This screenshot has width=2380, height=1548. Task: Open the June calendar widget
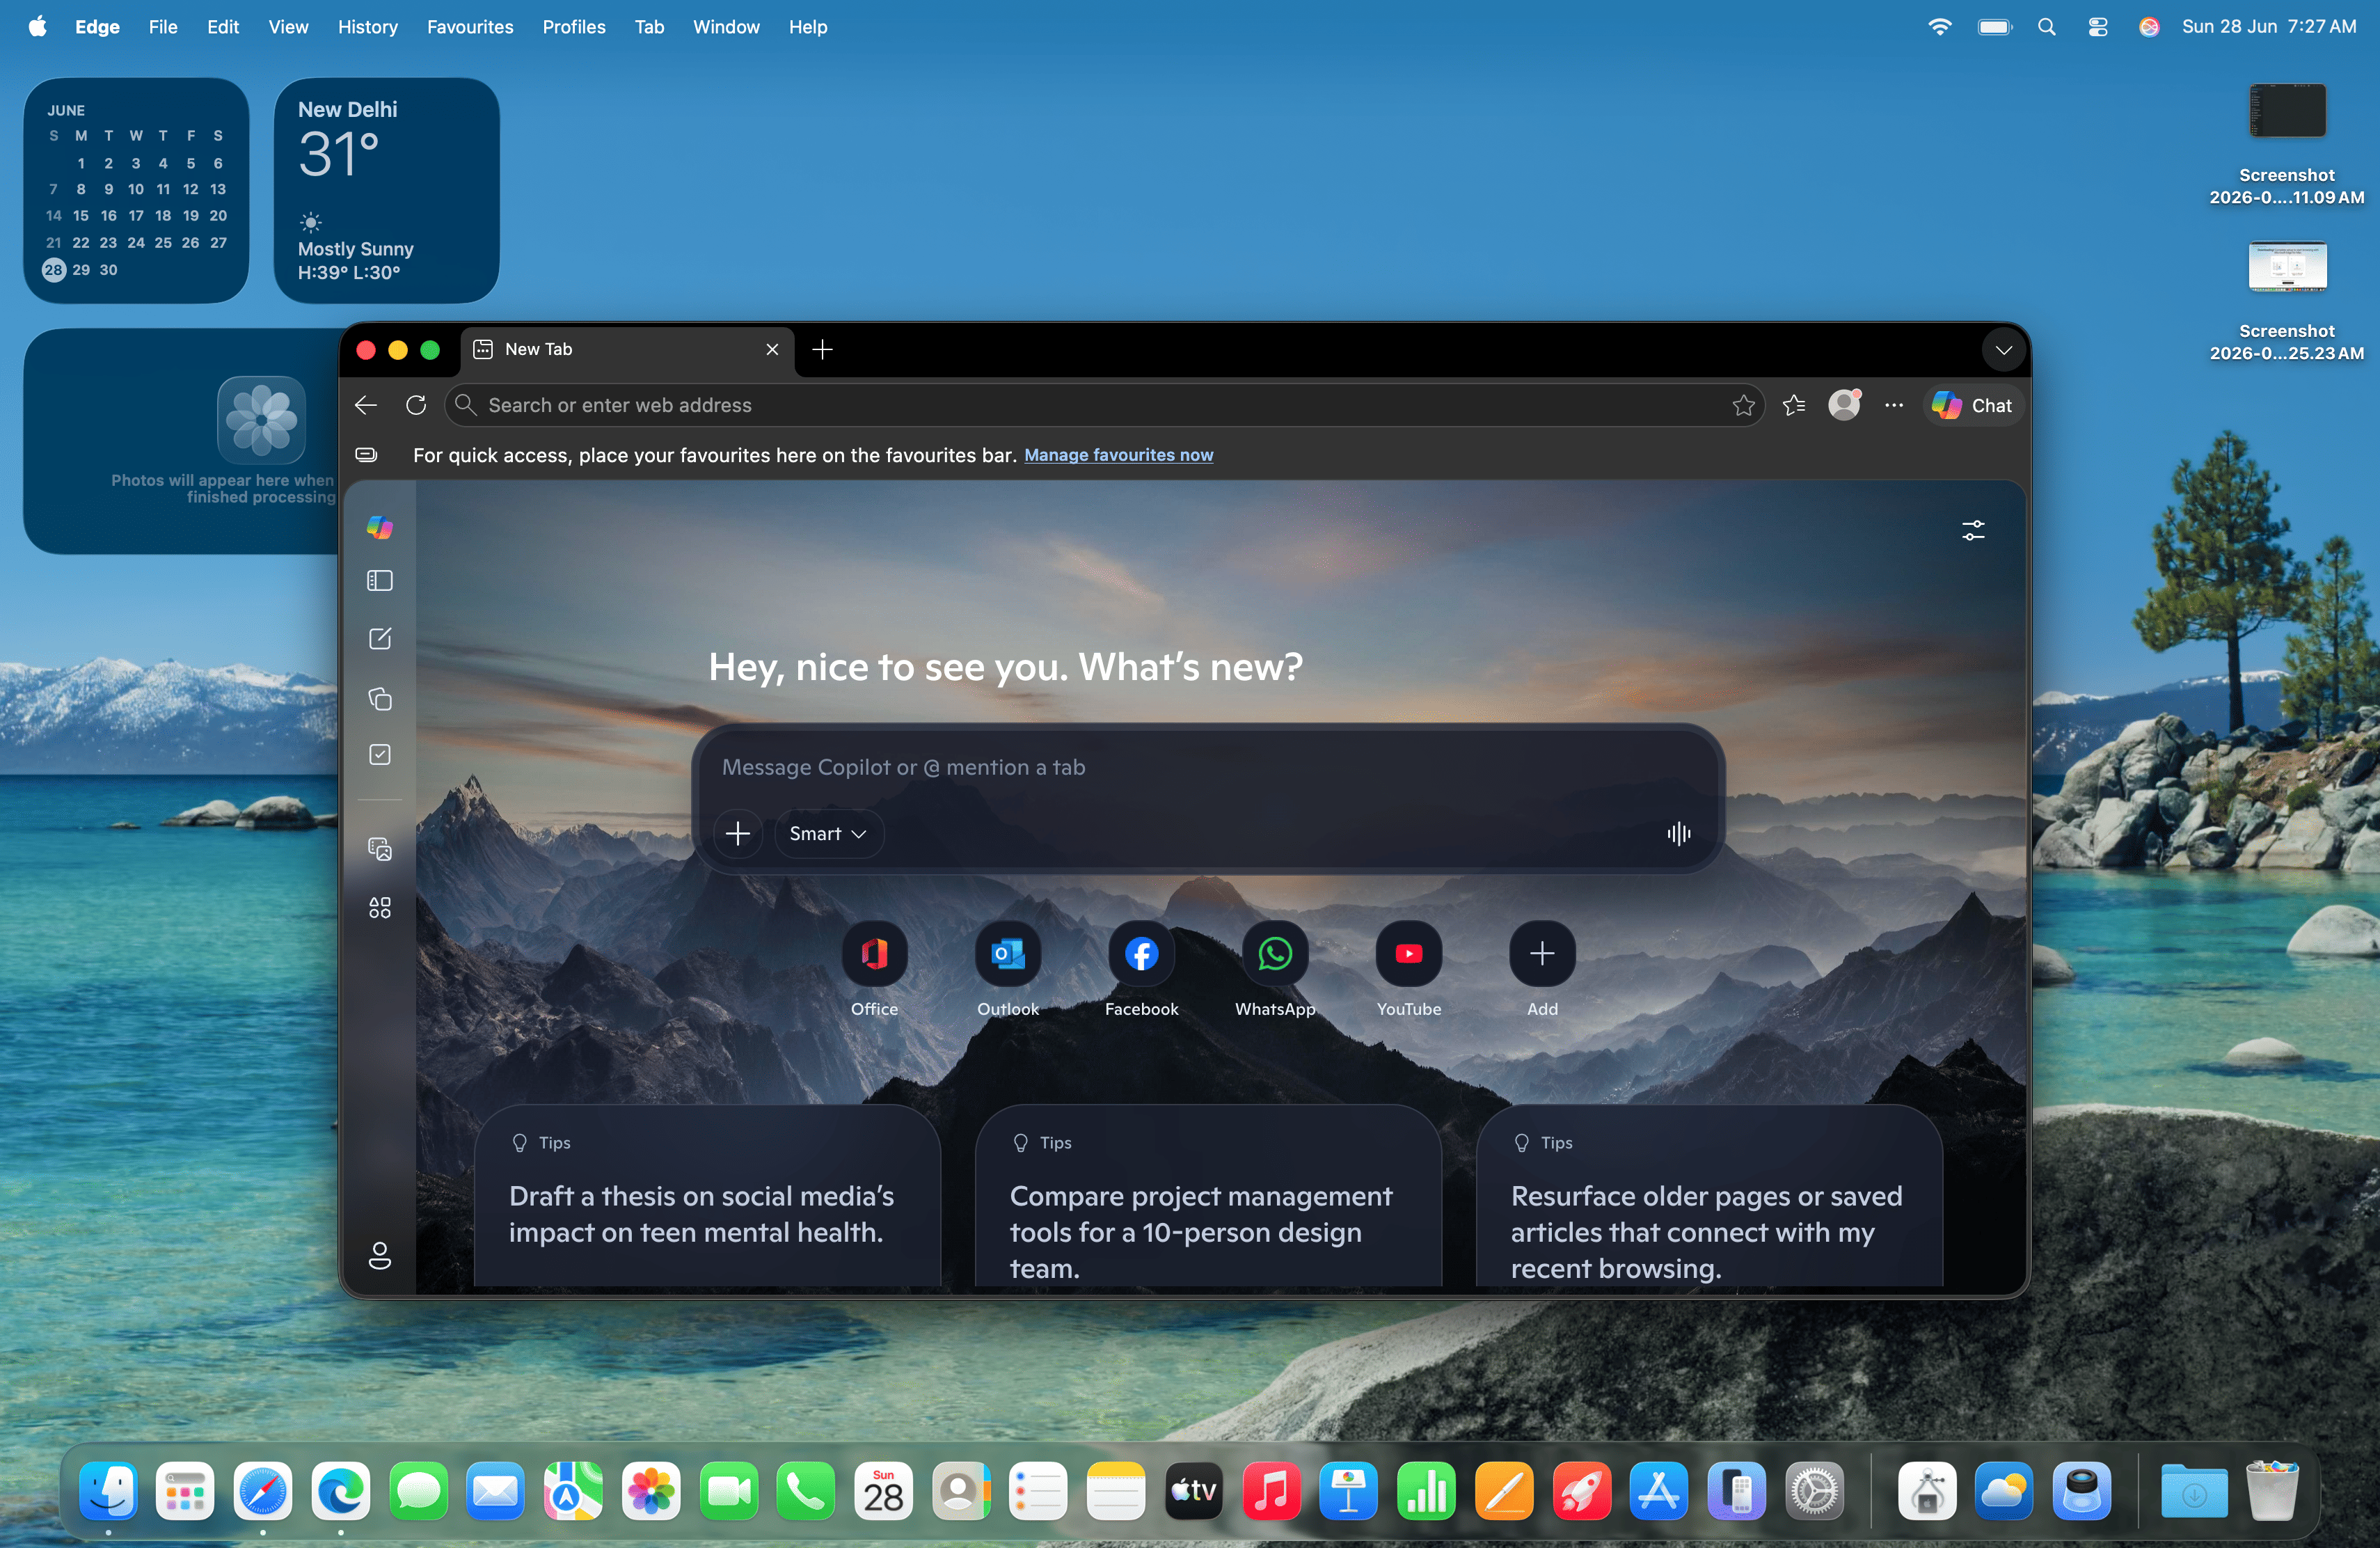click(x=136, y=190)
